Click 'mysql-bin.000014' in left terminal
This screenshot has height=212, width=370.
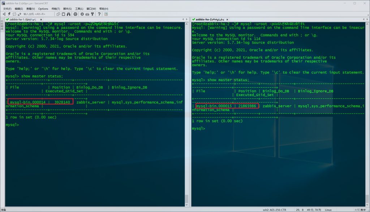[27, 102]
